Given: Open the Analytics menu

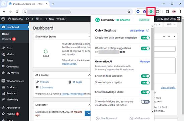Looking at the screenshot, I should pos(11,93).
